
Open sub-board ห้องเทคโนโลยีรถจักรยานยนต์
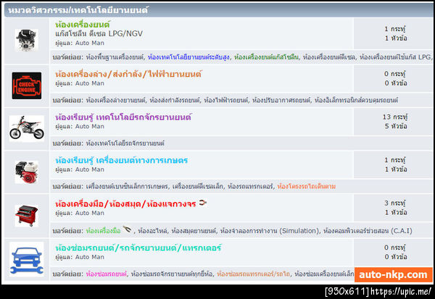(125, 143)
